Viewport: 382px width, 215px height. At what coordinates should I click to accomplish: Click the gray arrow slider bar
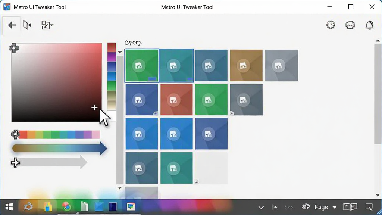pos(53,162)
